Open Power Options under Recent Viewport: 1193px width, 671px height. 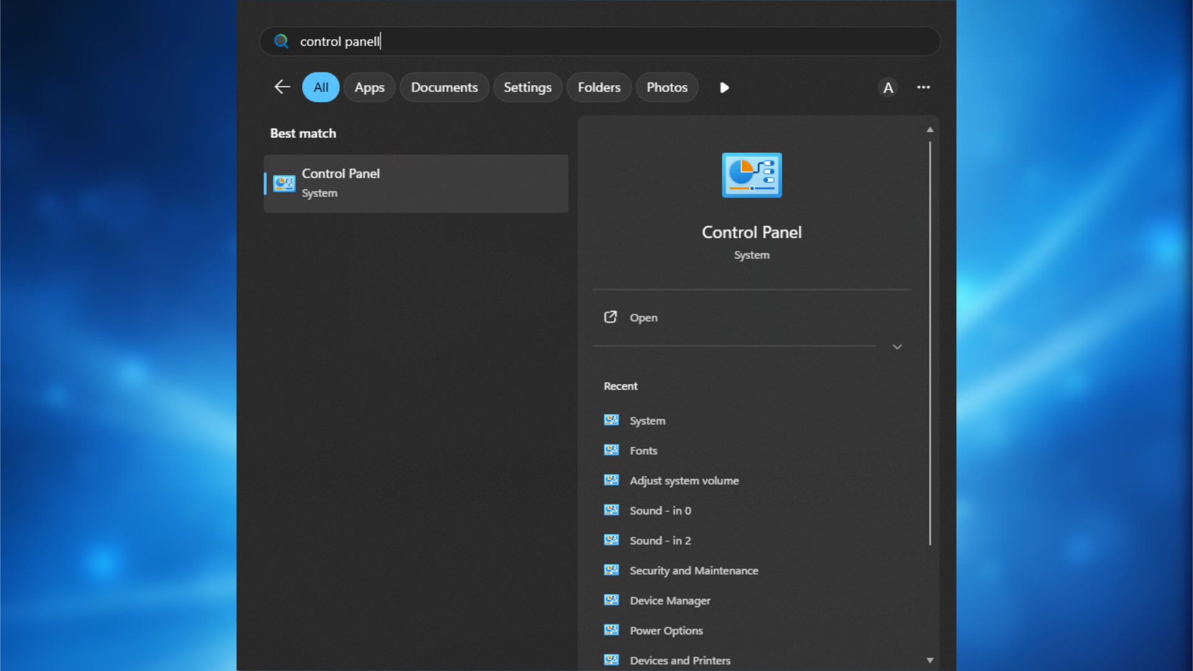[666, 630]
